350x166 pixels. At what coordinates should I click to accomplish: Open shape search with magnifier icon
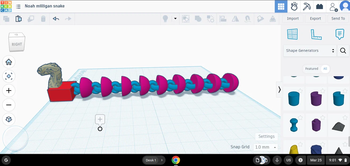click(343, 50)
